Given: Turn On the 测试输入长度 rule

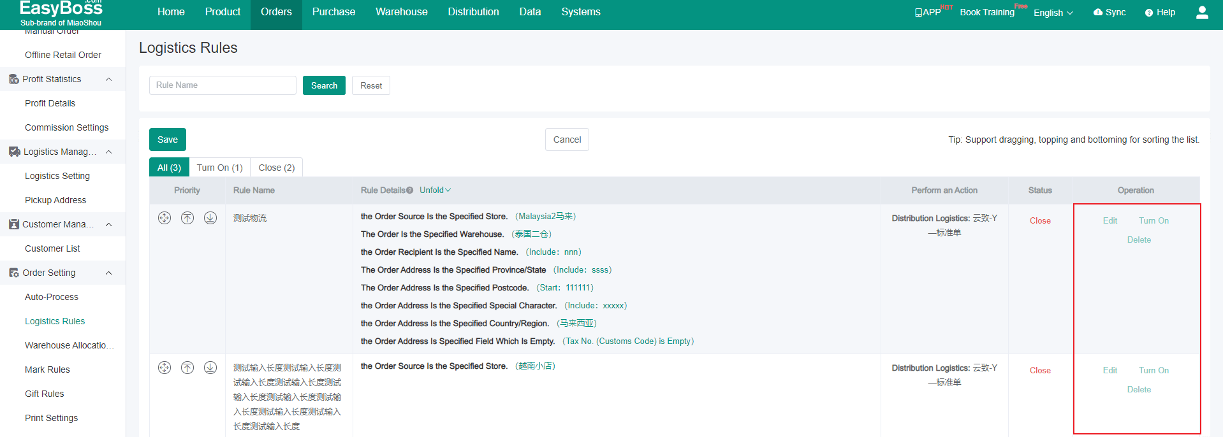Looking at the screenshot, I should pyautogui.click(x=1154, y=370).
